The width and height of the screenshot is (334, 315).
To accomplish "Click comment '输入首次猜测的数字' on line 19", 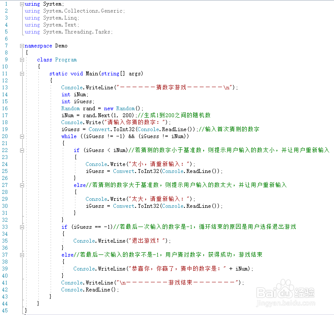I will (232, 129).
